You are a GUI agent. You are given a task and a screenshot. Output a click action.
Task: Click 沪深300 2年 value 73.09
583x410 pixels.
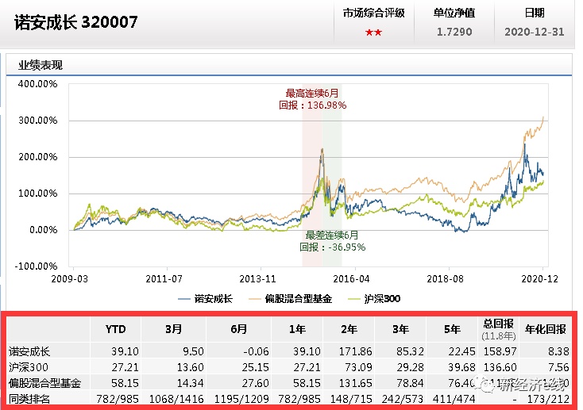(x=358, y=367)
